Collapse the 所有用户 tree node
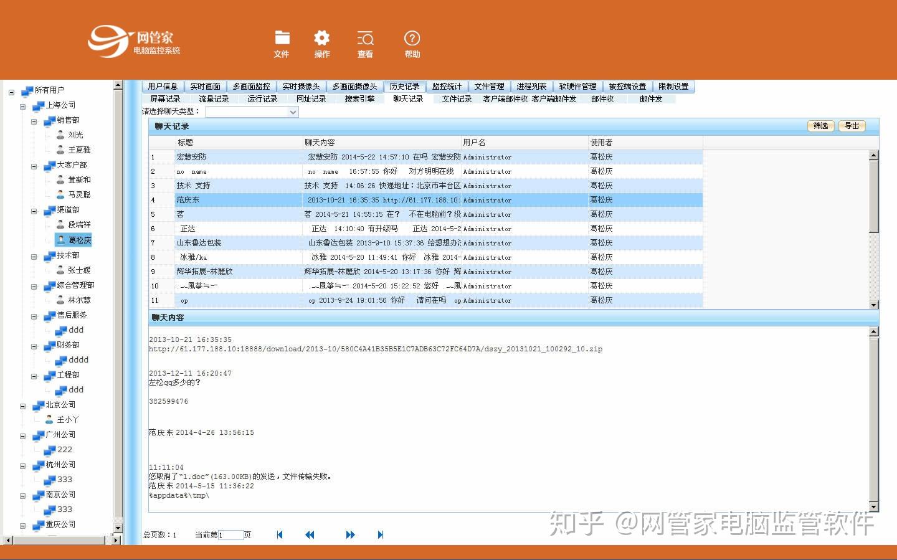 (x=11, y=92)
